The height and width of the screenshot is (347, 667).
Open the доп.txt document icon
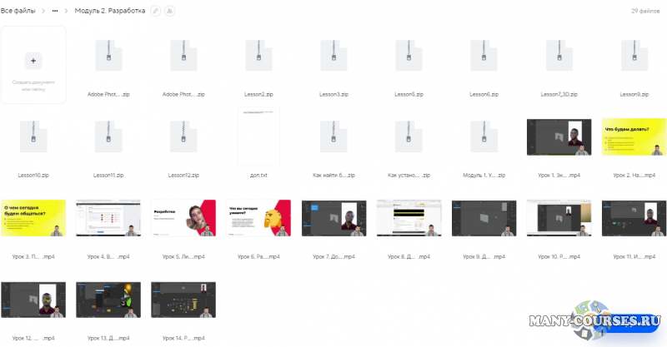258,136
